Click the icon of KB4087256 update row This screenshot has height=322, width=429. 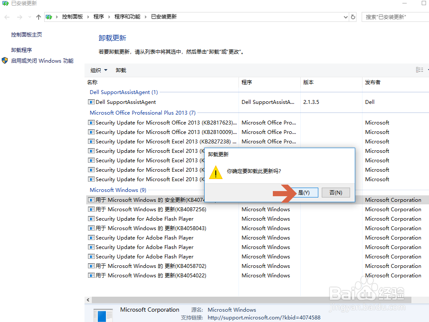(x=91, y=210)
